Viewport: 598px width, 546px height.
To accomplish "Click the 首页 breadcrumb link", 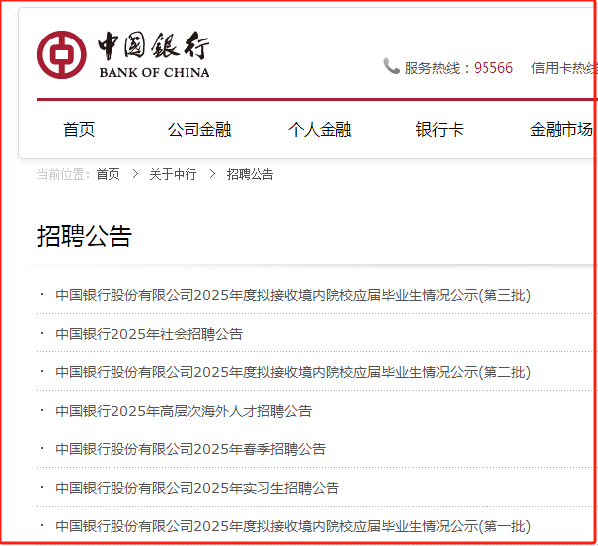I will 108,174.
